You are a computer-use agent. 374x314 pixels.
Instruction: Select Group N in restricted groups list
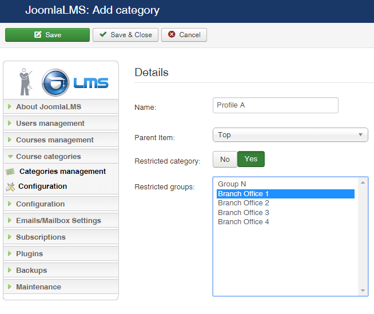(x=232, y=184)
